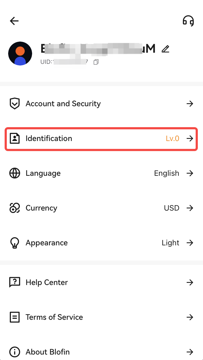
Task: Copy the UID using the copy icon
Action: [96, 62]
